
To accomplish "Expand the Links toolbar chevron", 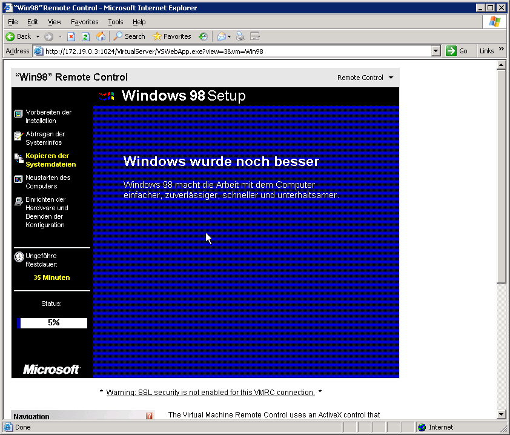I will pyautogui.click(x=502, y=49).
